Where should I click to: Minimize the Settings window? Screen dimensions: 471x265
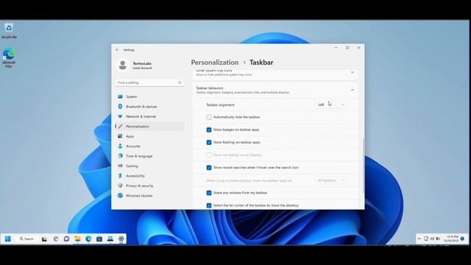pos(336,47)
